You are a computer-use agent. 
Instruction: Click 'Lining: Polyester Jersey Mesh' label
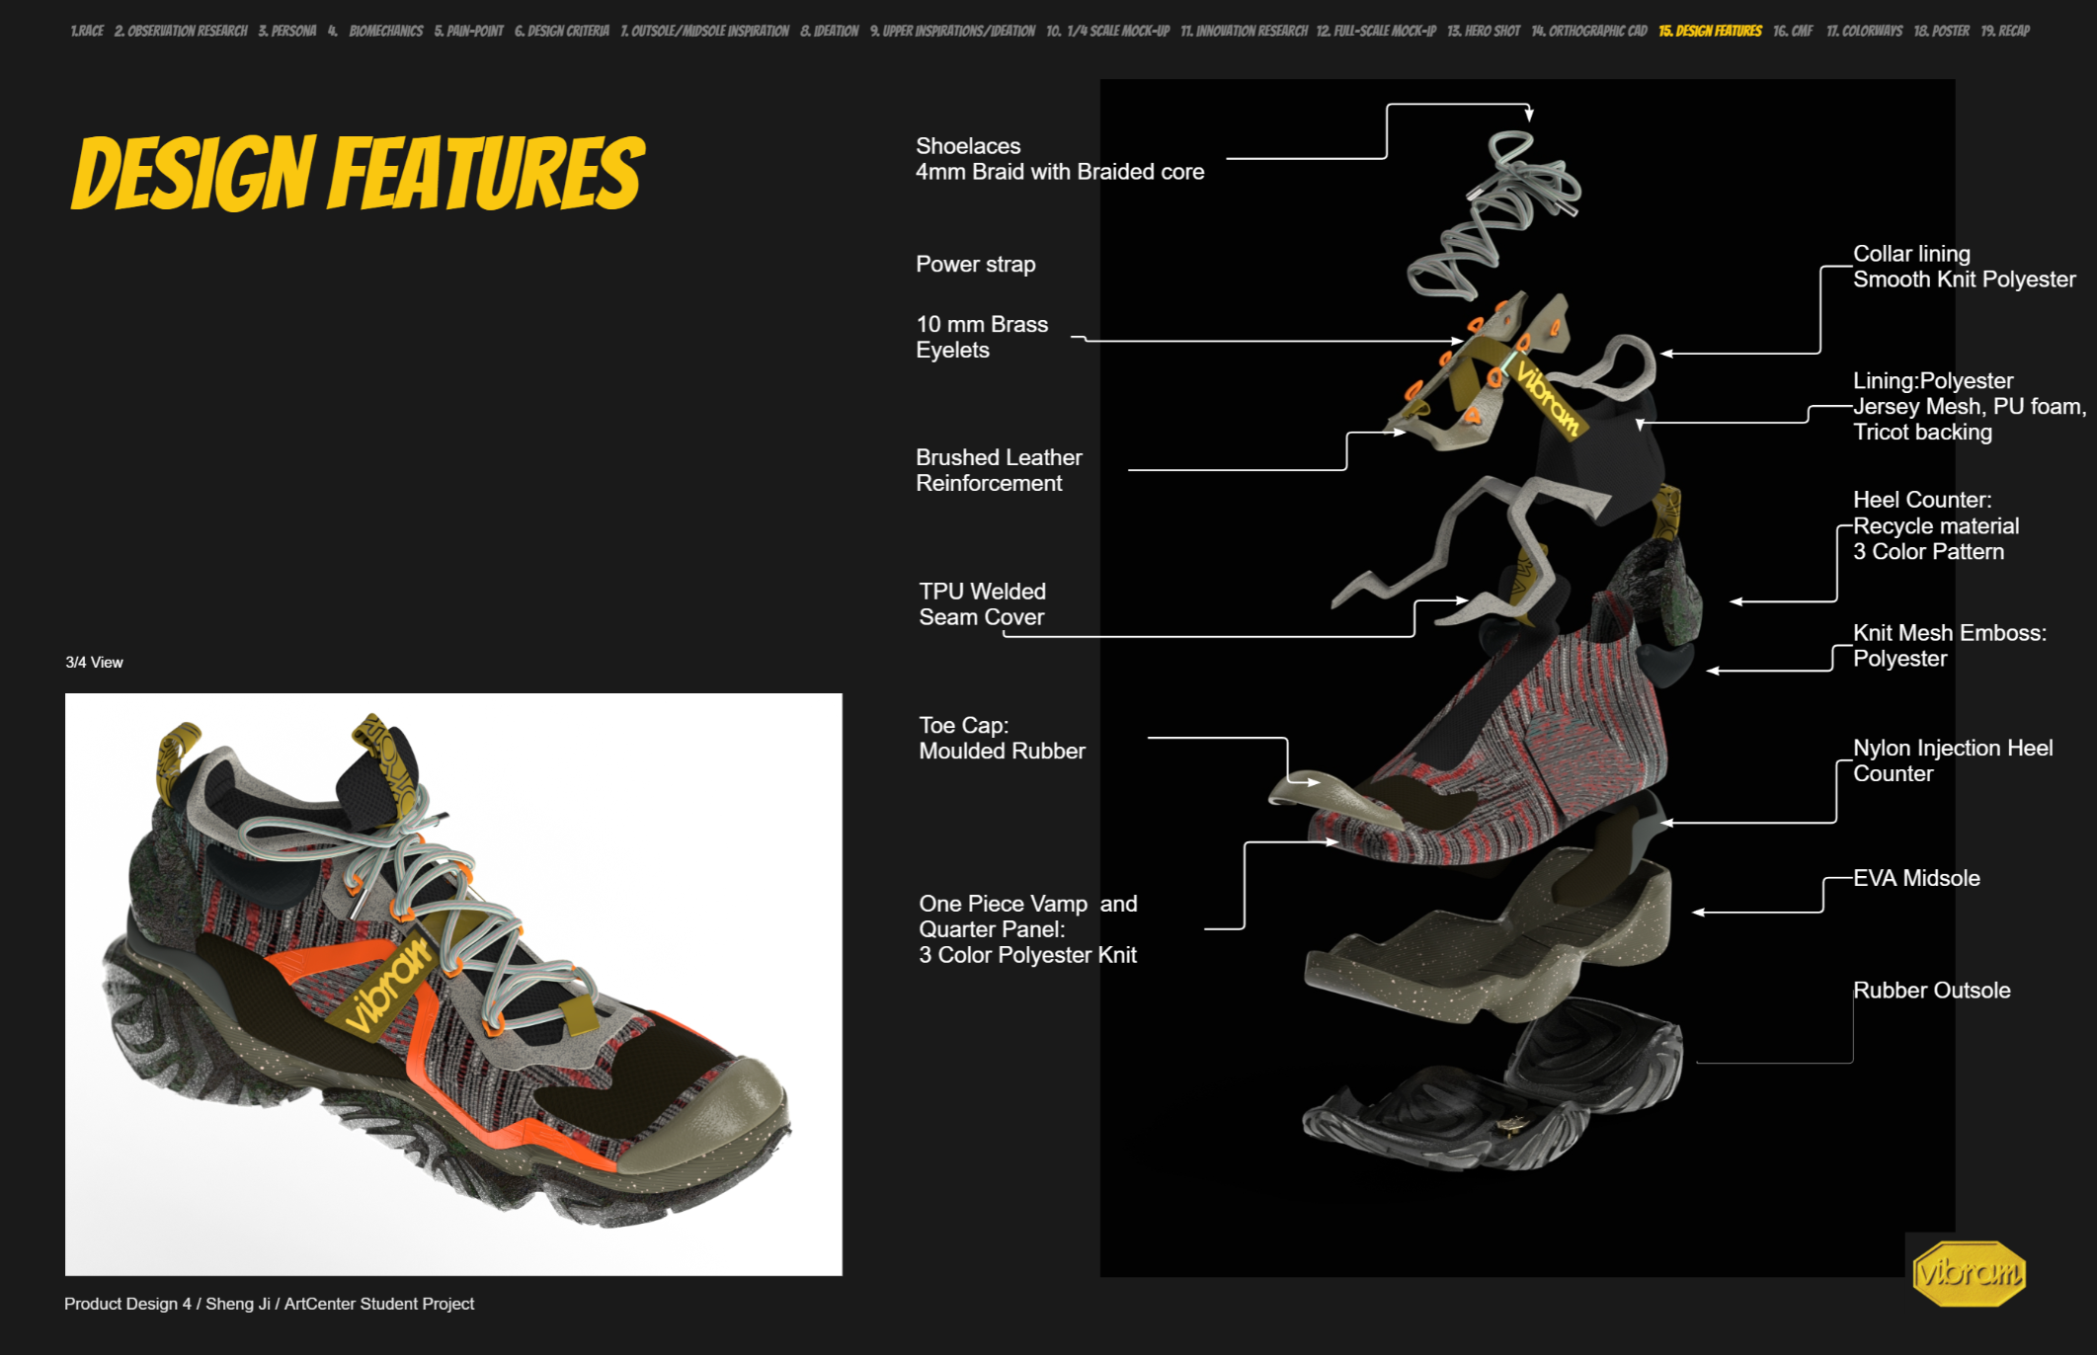[x=1970, y=407]
